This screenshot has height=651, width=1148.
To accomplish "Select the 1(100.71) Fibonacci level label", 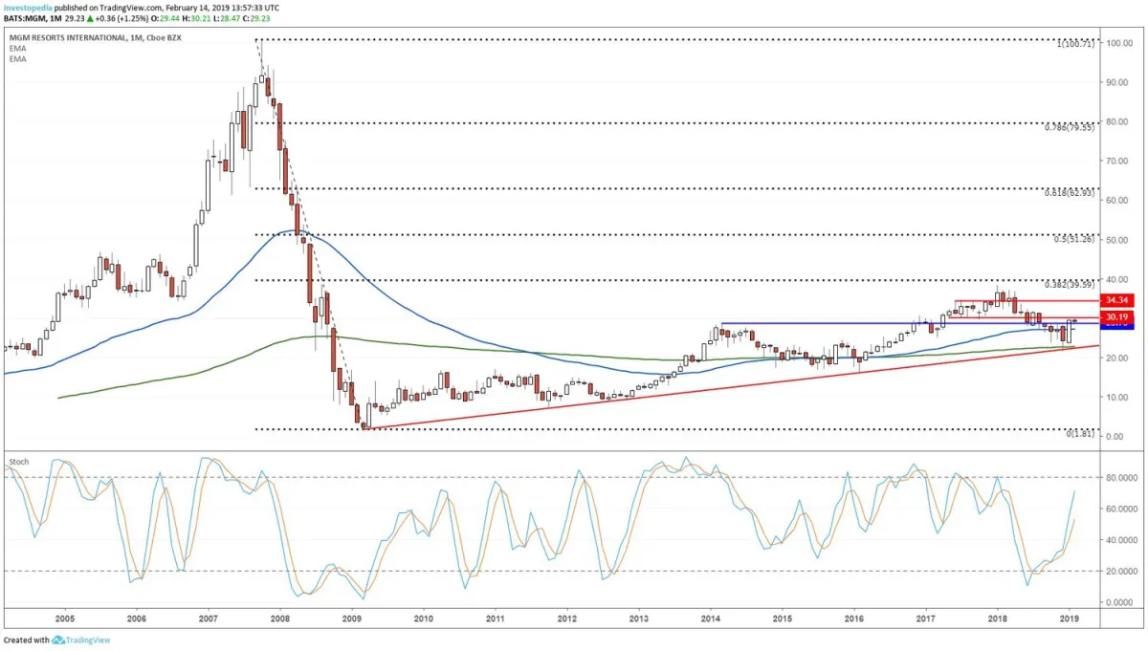I will pos(1075,45).
